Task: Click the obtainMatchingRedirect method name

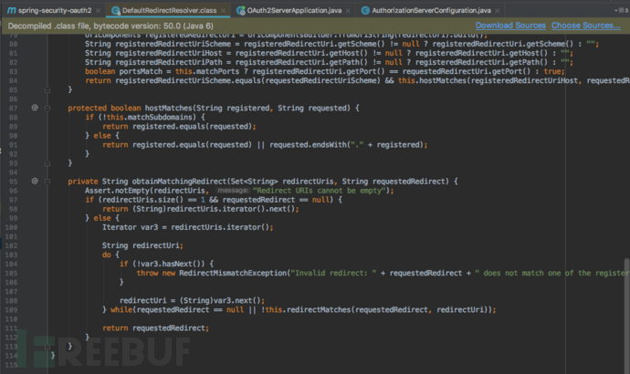Action: point(179,182)
